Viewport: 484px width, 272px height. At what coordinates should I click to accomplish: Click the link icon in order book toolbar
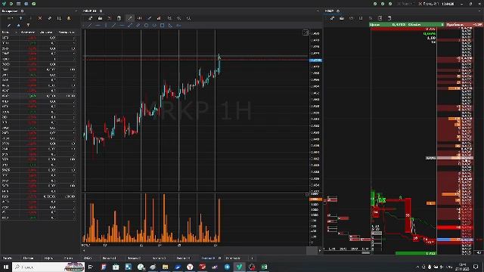coord(332,18)
